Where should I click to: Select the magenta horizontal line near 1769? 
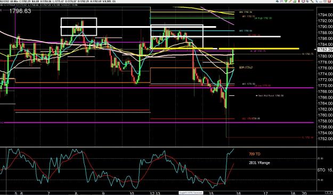[x=159, y=88]
